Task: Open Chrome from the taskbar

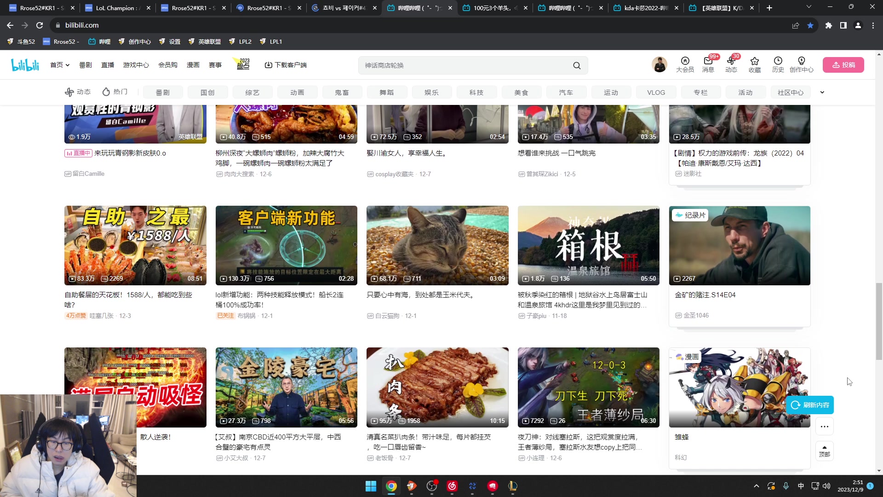Action: coord(391,486)
